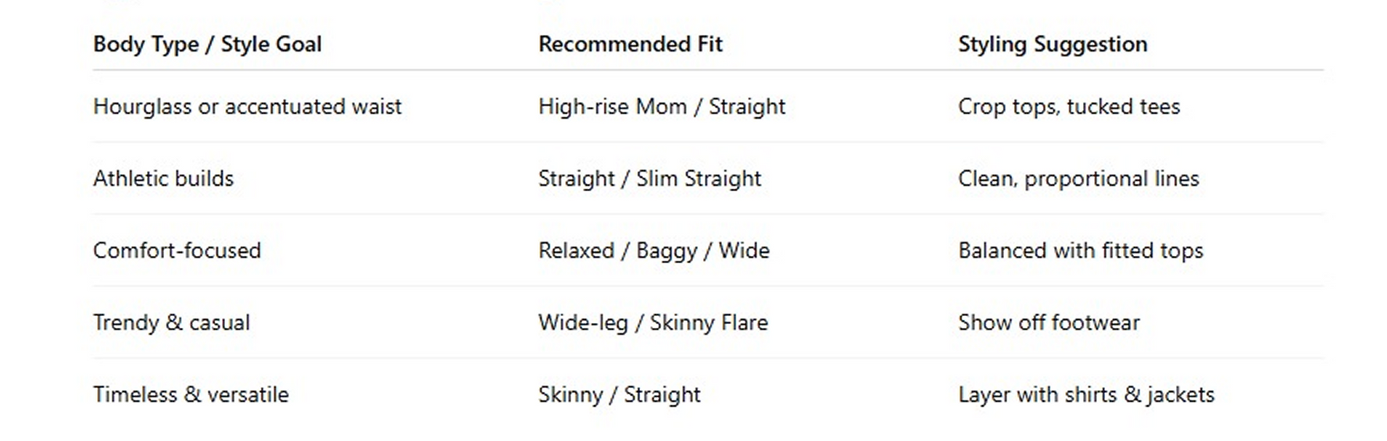The image size is (1387, 441).
Task: Select the Hourglass or accentuated waist cell
Action: point(247,107)
